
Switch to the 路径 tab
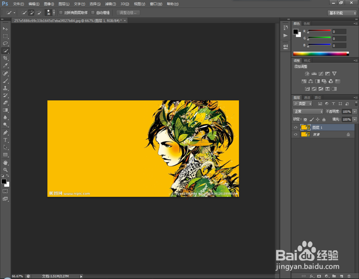click(x=318, y=98)
